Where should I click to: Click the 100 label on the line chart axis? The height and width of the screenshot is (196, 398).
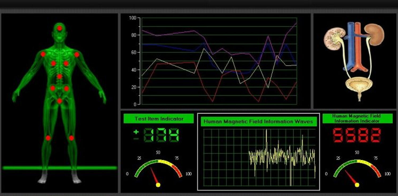point(132,18)
